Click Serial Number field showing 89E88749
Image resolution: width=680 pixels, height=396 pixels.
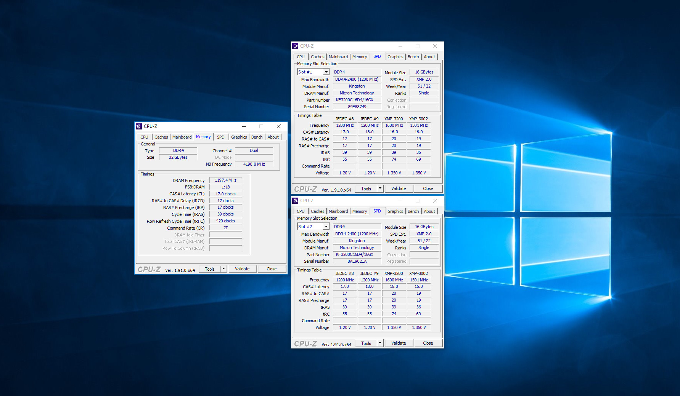[x=357, y=107]
